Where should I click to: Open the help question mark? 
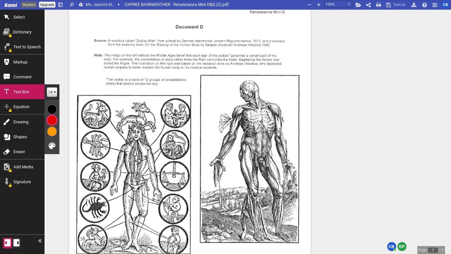point(425,5)
